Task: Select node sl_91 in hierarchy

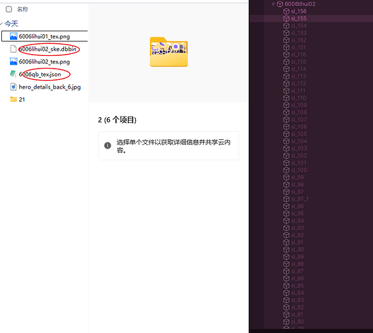Action: point(297,242)
